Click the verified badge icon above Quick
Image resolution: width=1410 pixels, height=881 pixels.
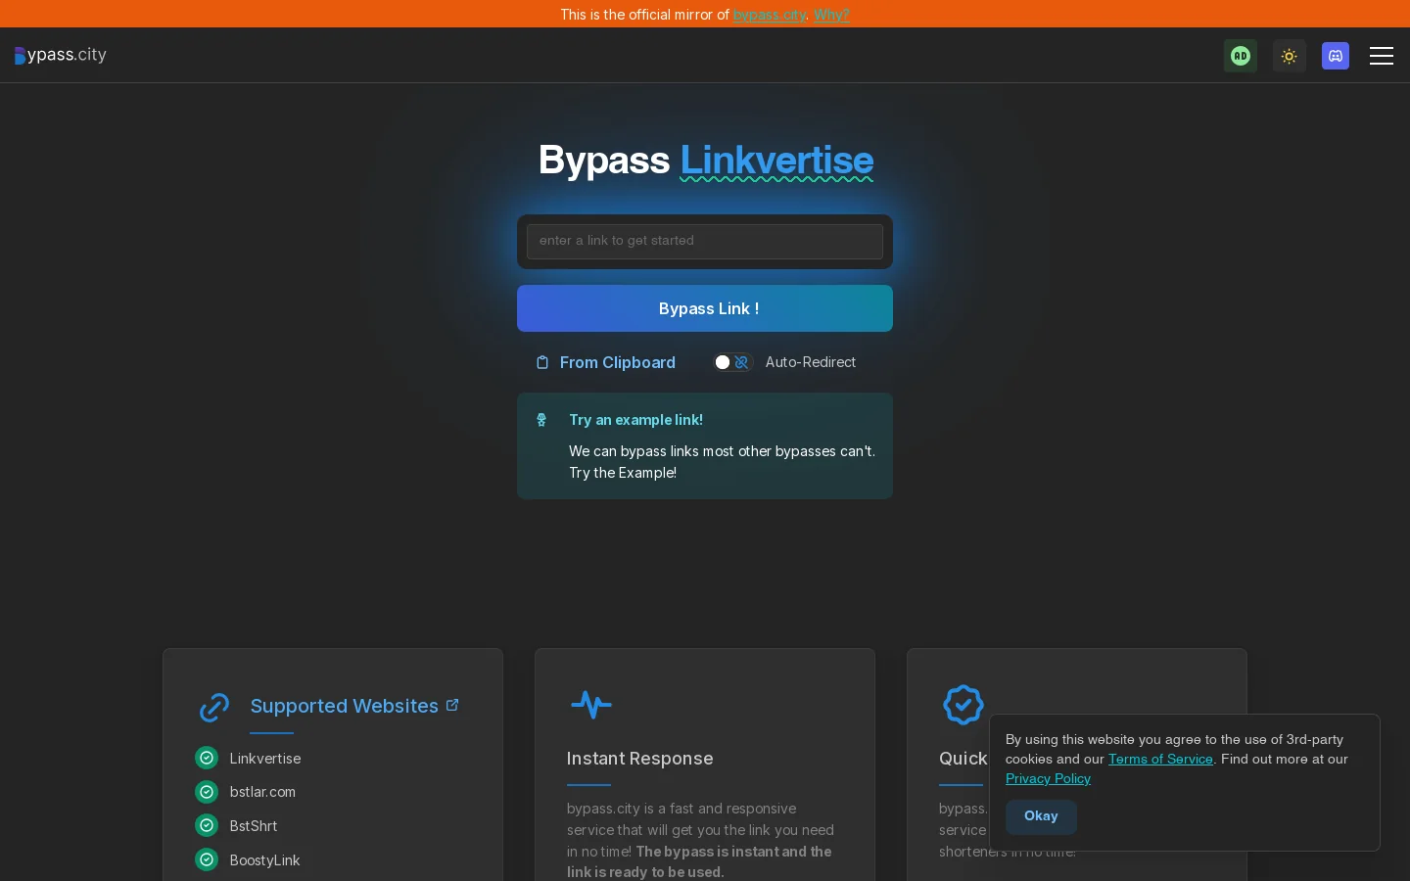tap(963, 705)
